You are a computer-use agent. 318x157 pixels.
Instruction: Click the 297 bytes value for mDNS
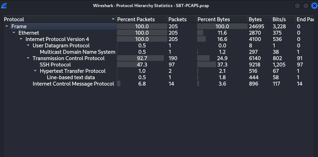point(253,52)
